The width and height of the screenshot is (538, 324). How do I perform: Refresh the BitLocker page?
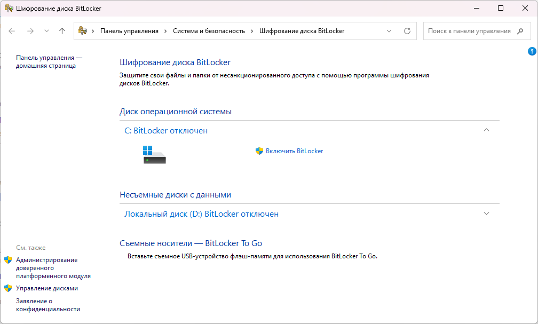(x=407, y=31)
